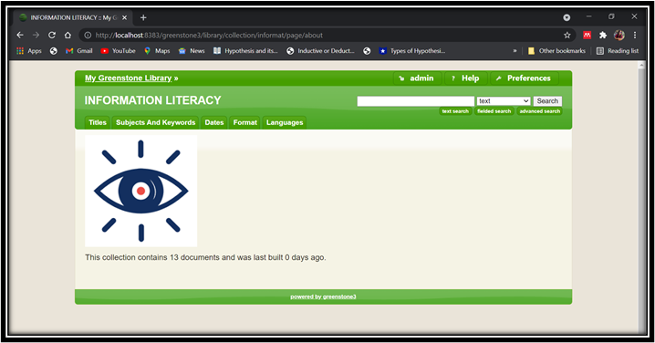Switch to text search

[x=455, y=111]
